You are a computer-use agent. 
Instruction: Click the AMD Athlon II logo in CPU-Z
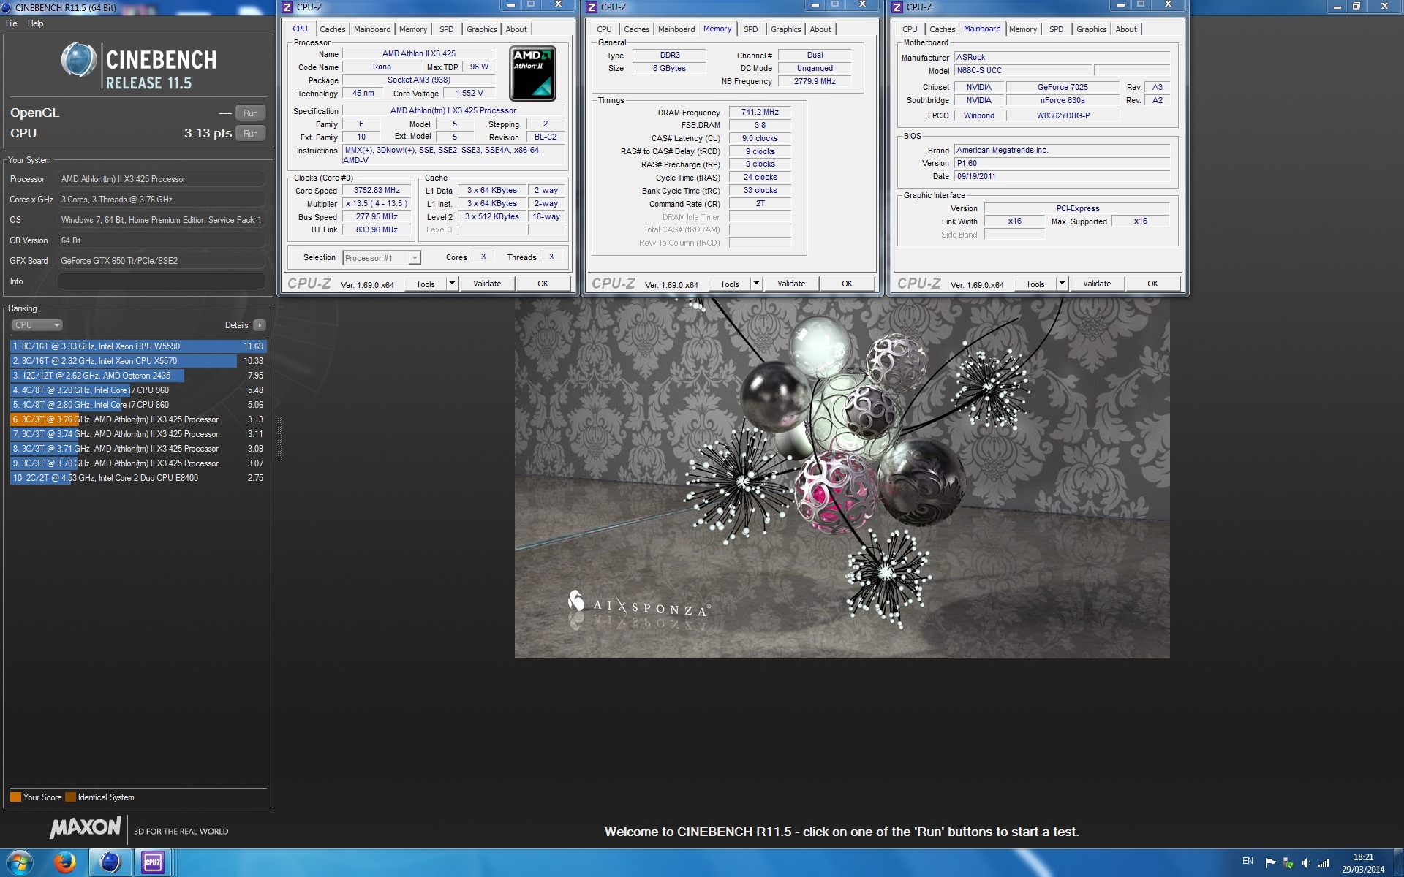(x=532, y=73)
